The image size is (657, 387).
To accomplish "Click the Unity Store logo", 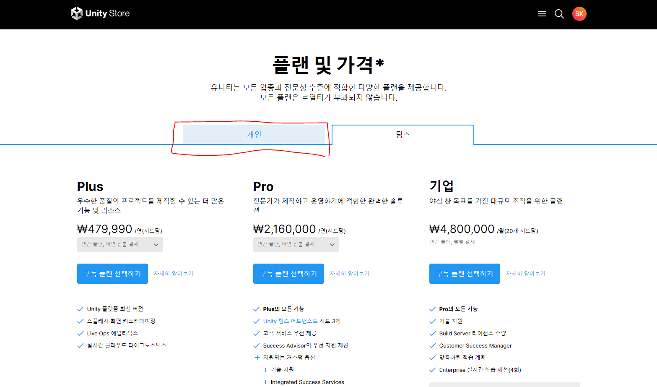I will click(x=100, y=13).
